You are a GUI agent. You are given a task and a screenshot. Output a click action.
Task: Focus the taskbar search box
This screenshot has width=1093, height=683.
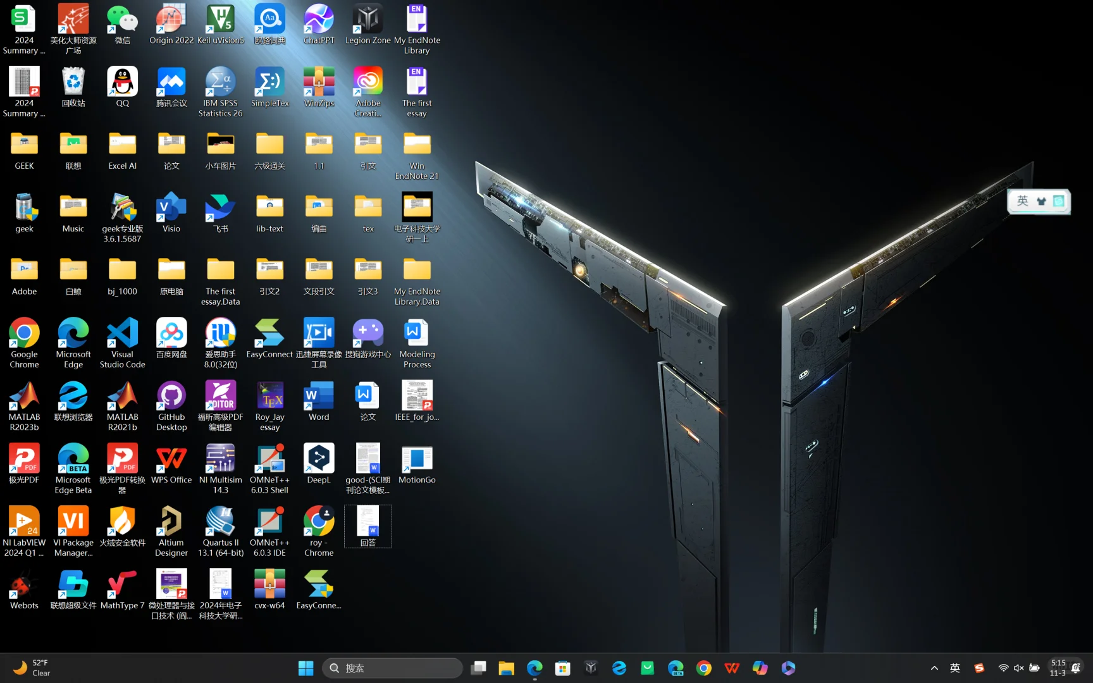tap(392, 668)
